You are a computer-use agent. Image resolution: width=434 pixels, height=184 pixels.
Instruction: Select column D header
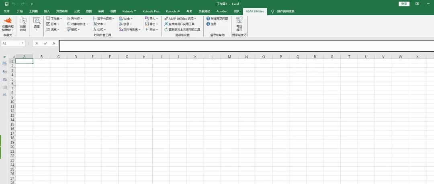click(x=76, y=57)
